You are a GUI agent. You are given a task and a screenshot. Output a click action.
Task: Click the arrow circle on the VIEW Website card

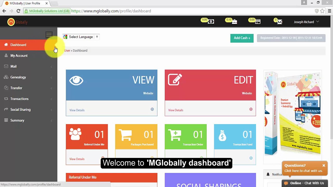(152, 109)
